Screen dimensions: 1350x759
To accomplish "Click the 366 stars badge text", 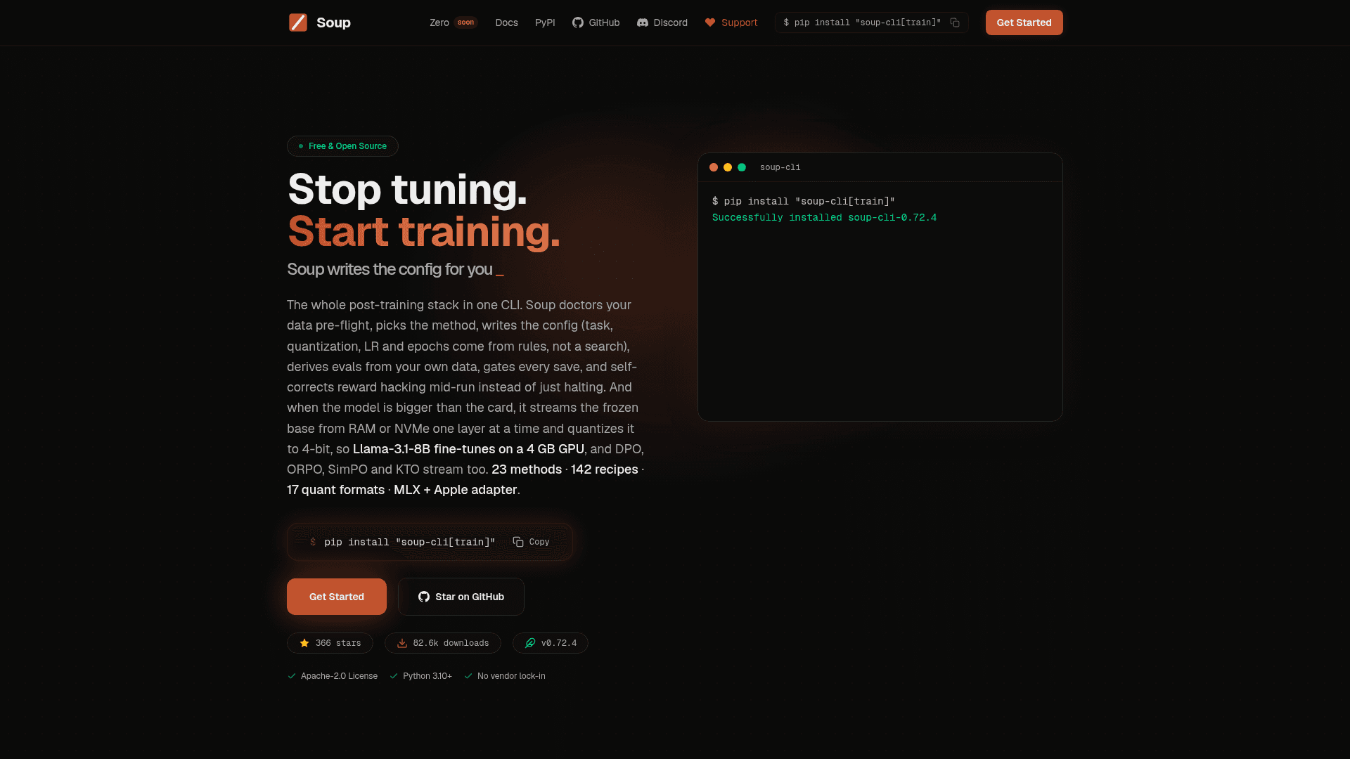I will 338,643.
